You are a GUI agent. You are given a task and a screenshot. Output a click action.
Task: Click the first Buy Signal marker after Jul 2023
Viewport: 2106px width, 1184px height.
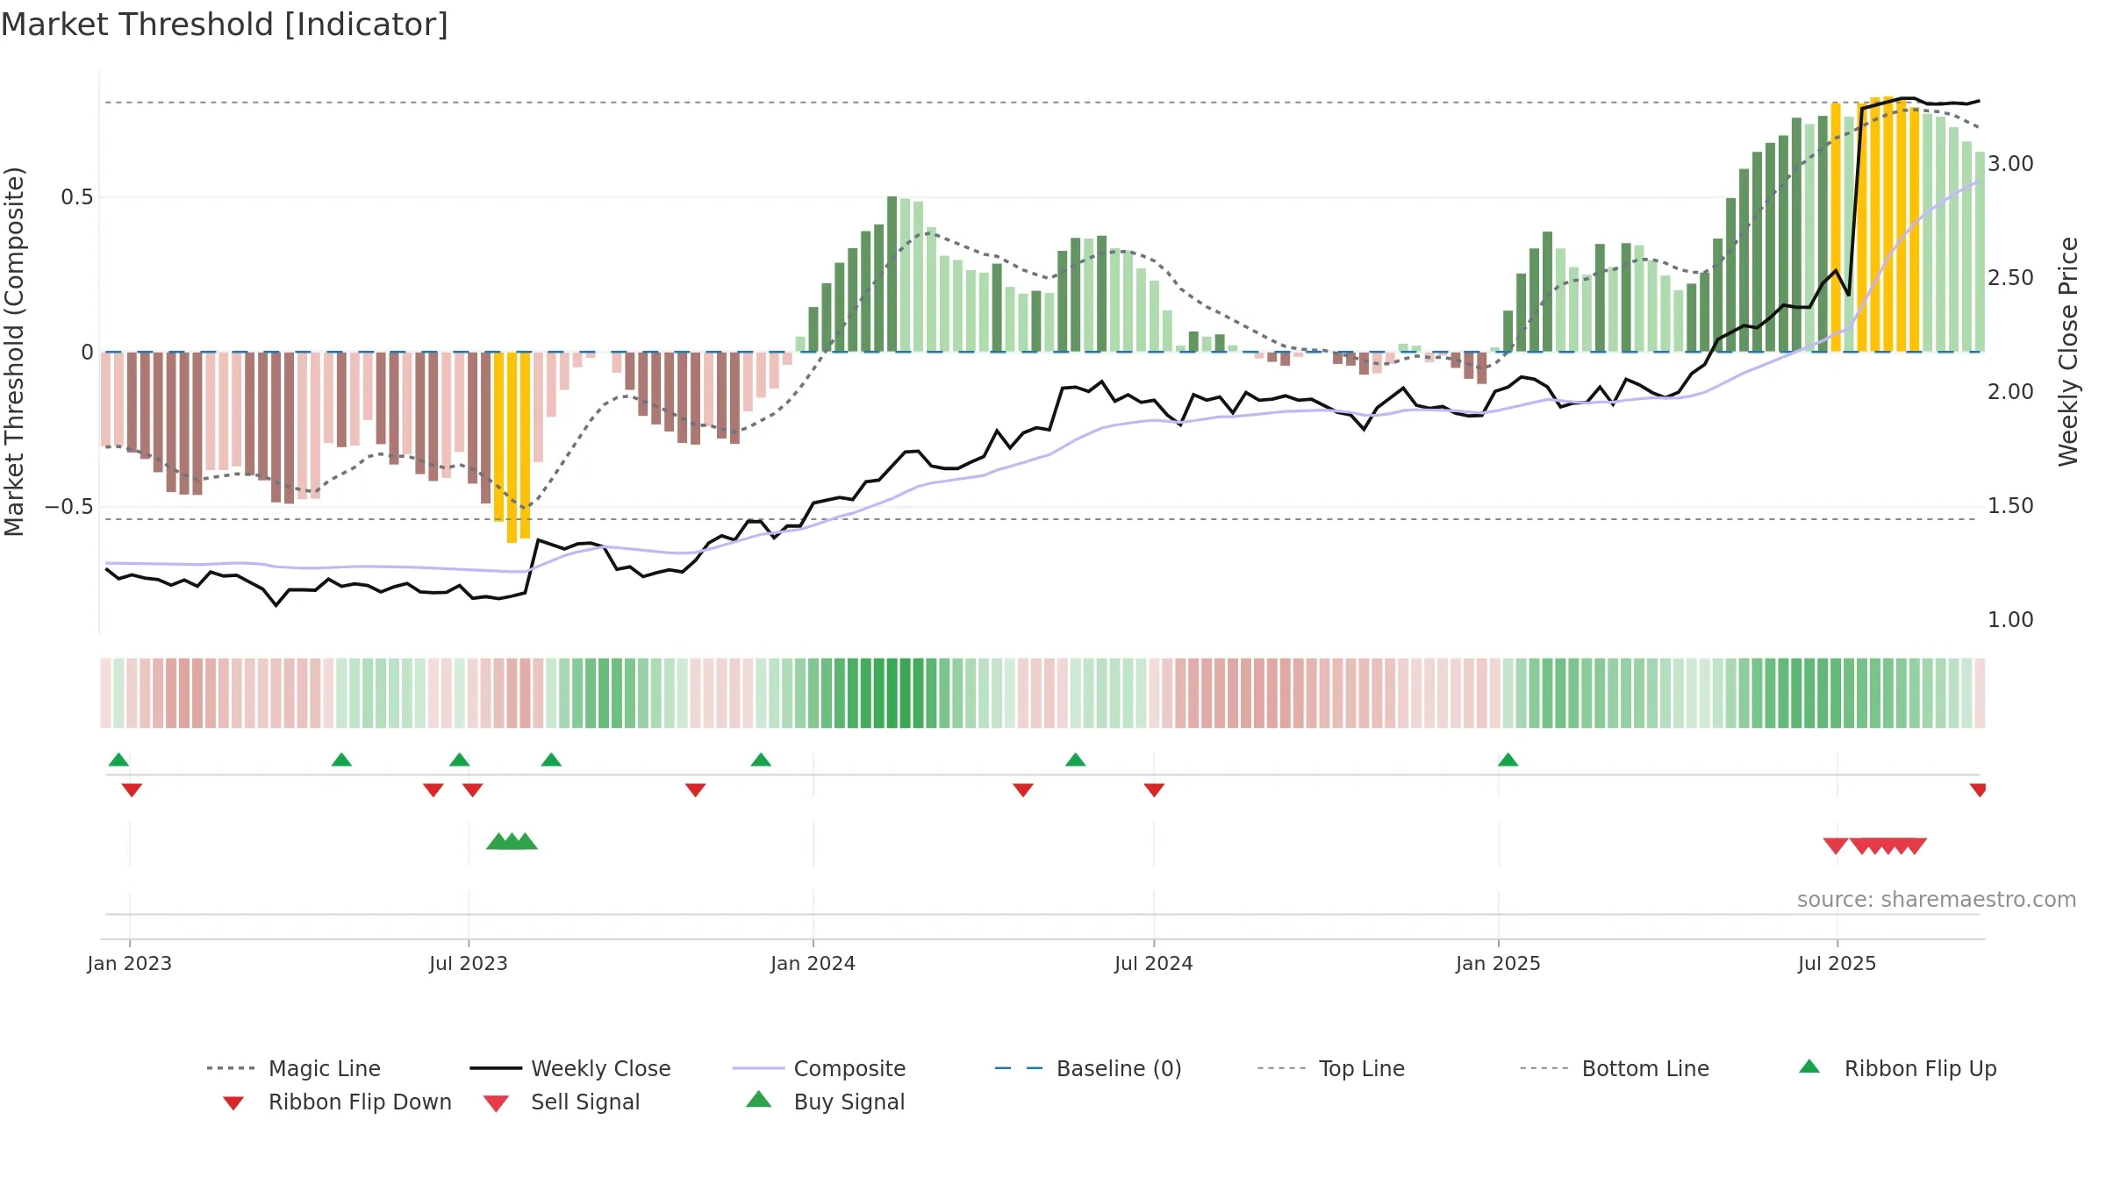498,841
